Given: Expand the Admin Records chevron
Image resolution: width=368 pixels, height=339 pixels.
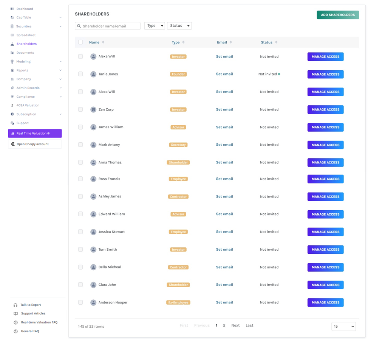Looking at the screenshot, I should (x=60, y=88).
